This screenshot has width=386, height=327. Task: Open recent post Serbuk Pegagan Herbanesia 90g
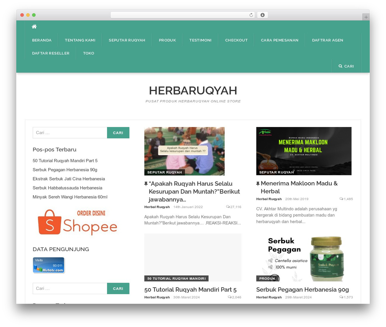(x=65, y=170)
